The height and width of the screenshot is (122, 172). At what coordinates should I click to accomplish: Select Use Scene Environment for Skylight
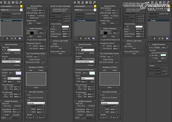150,53
